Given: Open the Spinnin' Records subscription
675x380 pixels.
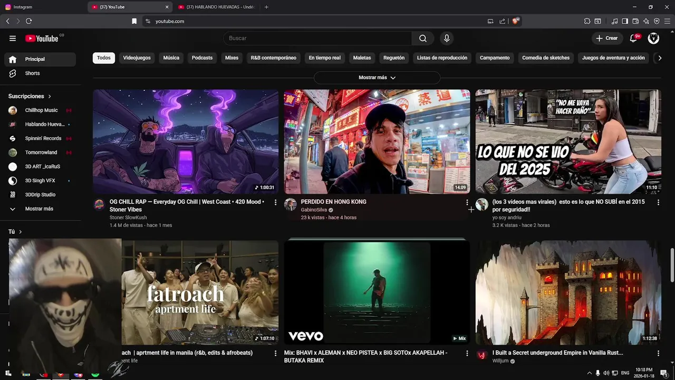Looking at the screenshot, I should [40, 138].
